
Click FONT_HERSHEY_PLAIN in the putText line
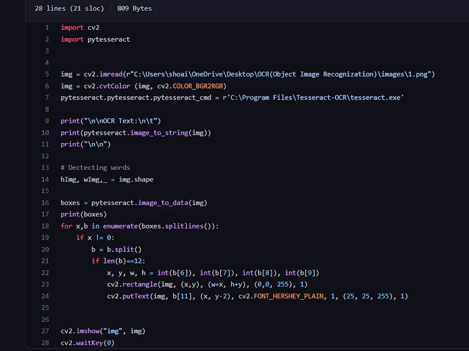(x=289, y=297)
